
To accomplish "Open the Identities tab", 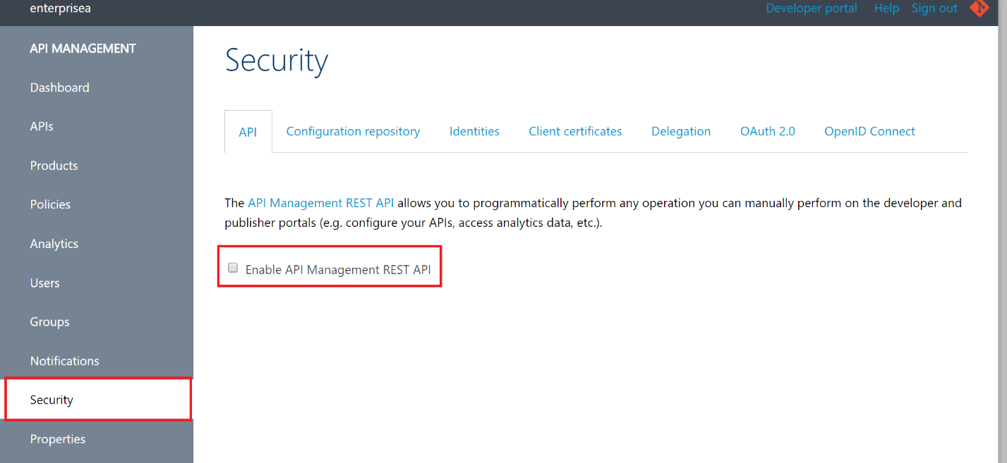I will (x=474, y=131).
